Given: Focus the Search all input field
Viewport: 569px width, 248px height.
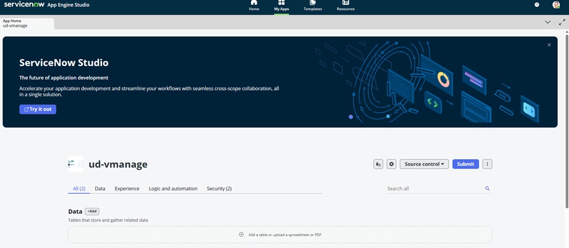Looking at the screenshot, I should 435,189.
